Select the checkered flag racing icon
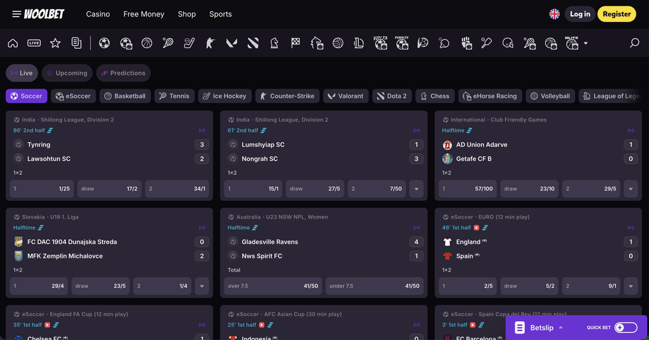649x340 pixels. click(x=295, y=43)
